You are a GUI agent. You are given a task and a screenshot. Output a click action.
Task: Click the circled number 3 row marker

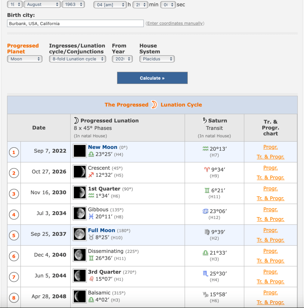[14, 194]
